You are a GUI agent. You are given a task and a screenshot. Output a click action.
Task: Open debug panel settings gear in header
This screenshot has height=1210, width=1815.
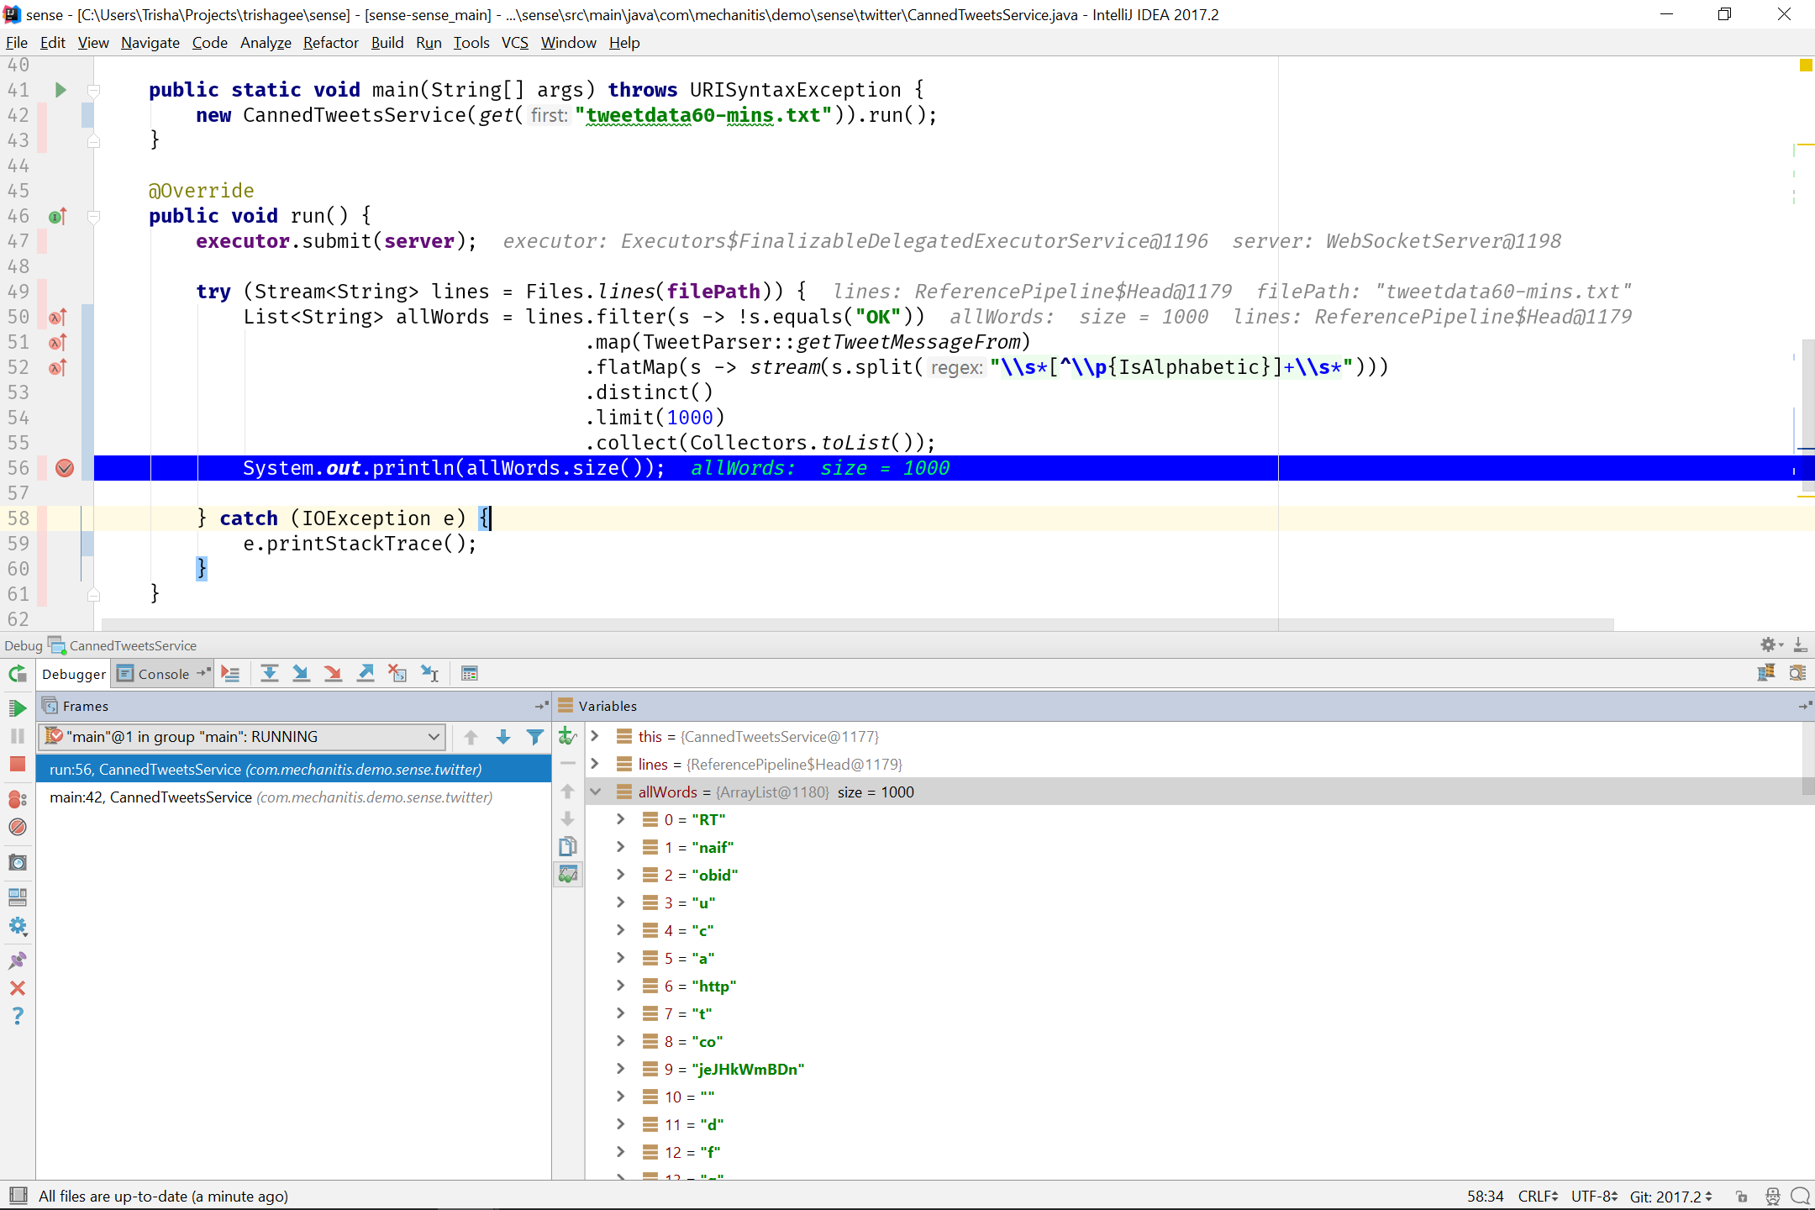(1771, 644)
